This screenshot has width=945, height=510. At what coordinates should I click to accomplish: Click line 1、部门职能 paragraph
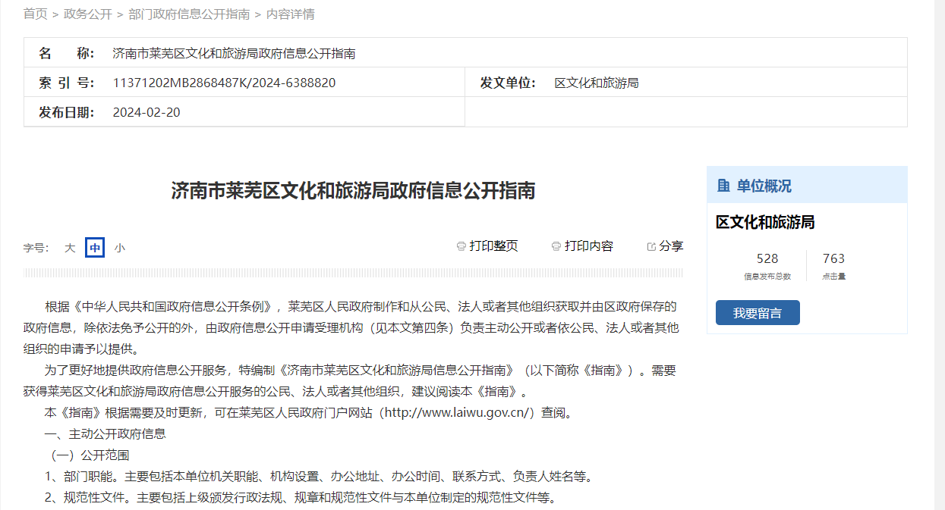(318, 477)
